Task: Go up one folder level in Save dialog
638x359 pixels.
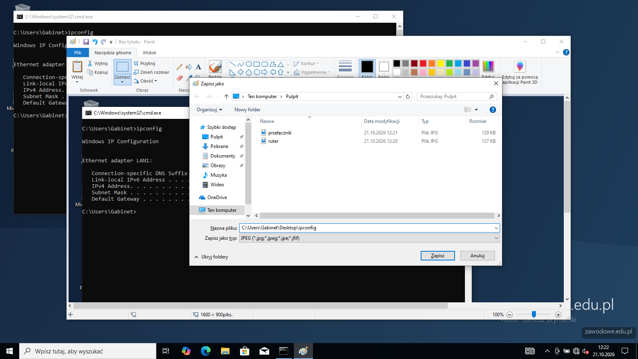Action: 226,97
